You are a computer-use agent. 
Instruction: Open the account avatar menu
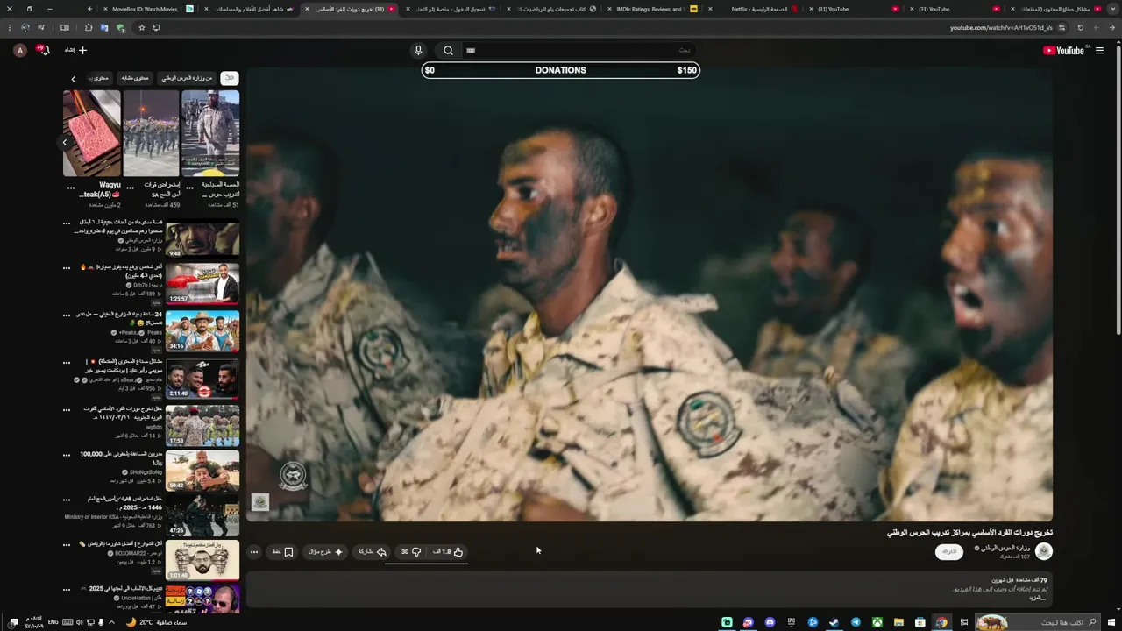click(x=20, y=50)
